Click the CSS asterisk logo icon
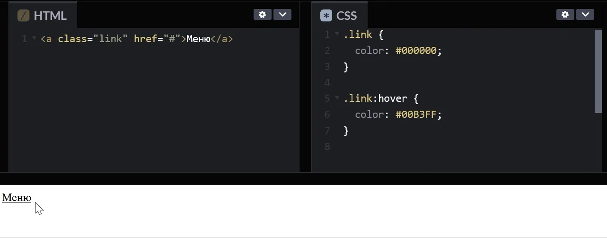 click(x=326, y=16)
